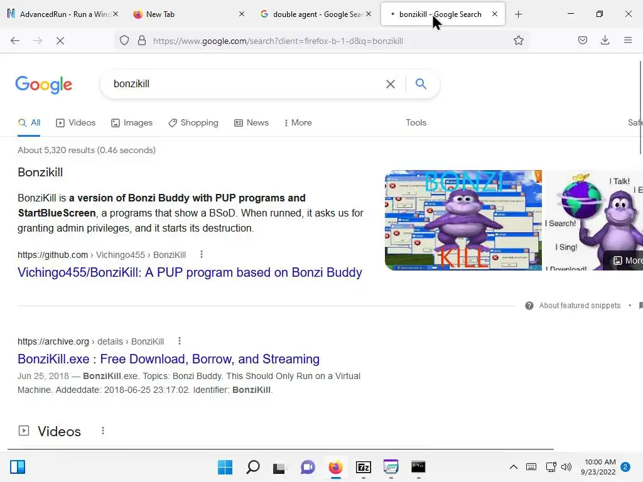Screen dimensions: 643x482
Task: Select the Images search filter
Action: pos(132,122)
